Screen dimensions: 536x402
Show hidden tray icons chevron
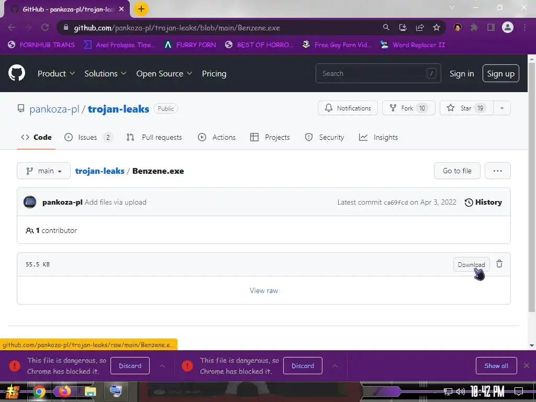pos(435,392)
